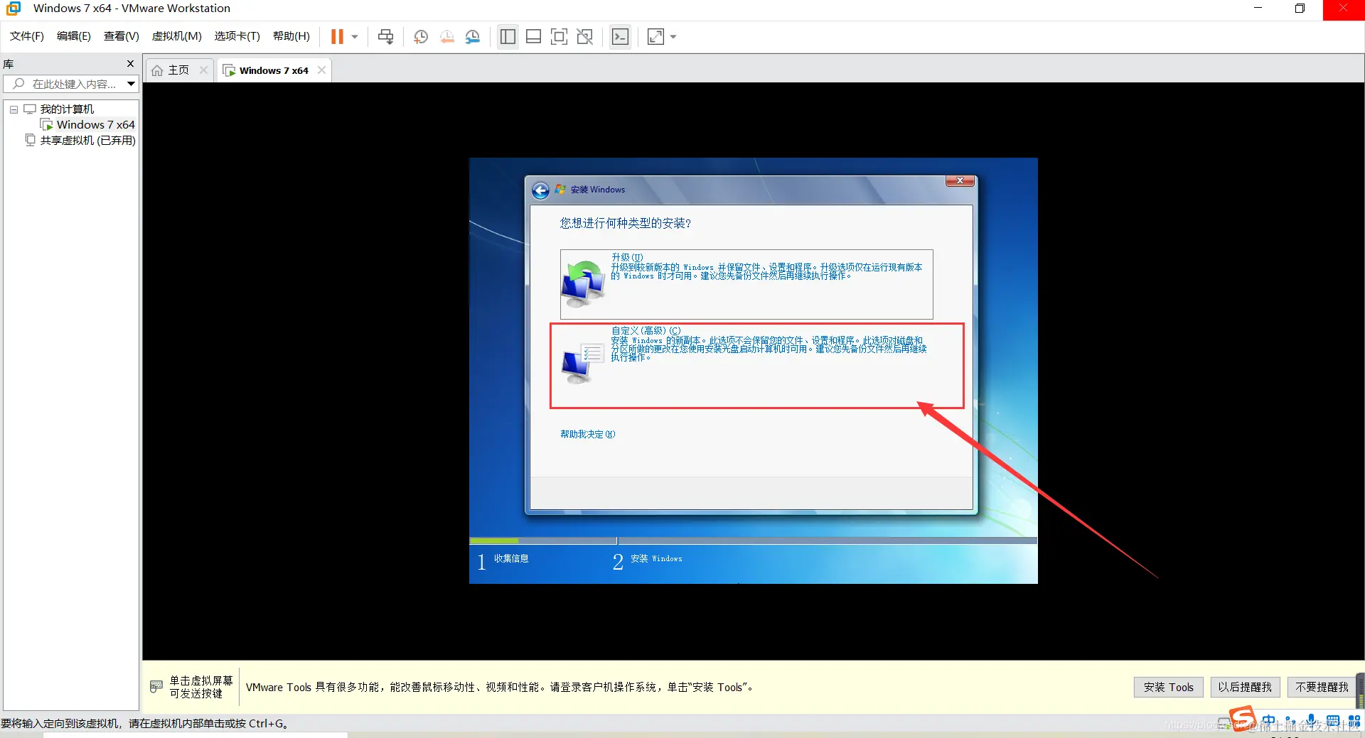Close the 主页 tab
1365x738 pixels.
click(204, 70)
